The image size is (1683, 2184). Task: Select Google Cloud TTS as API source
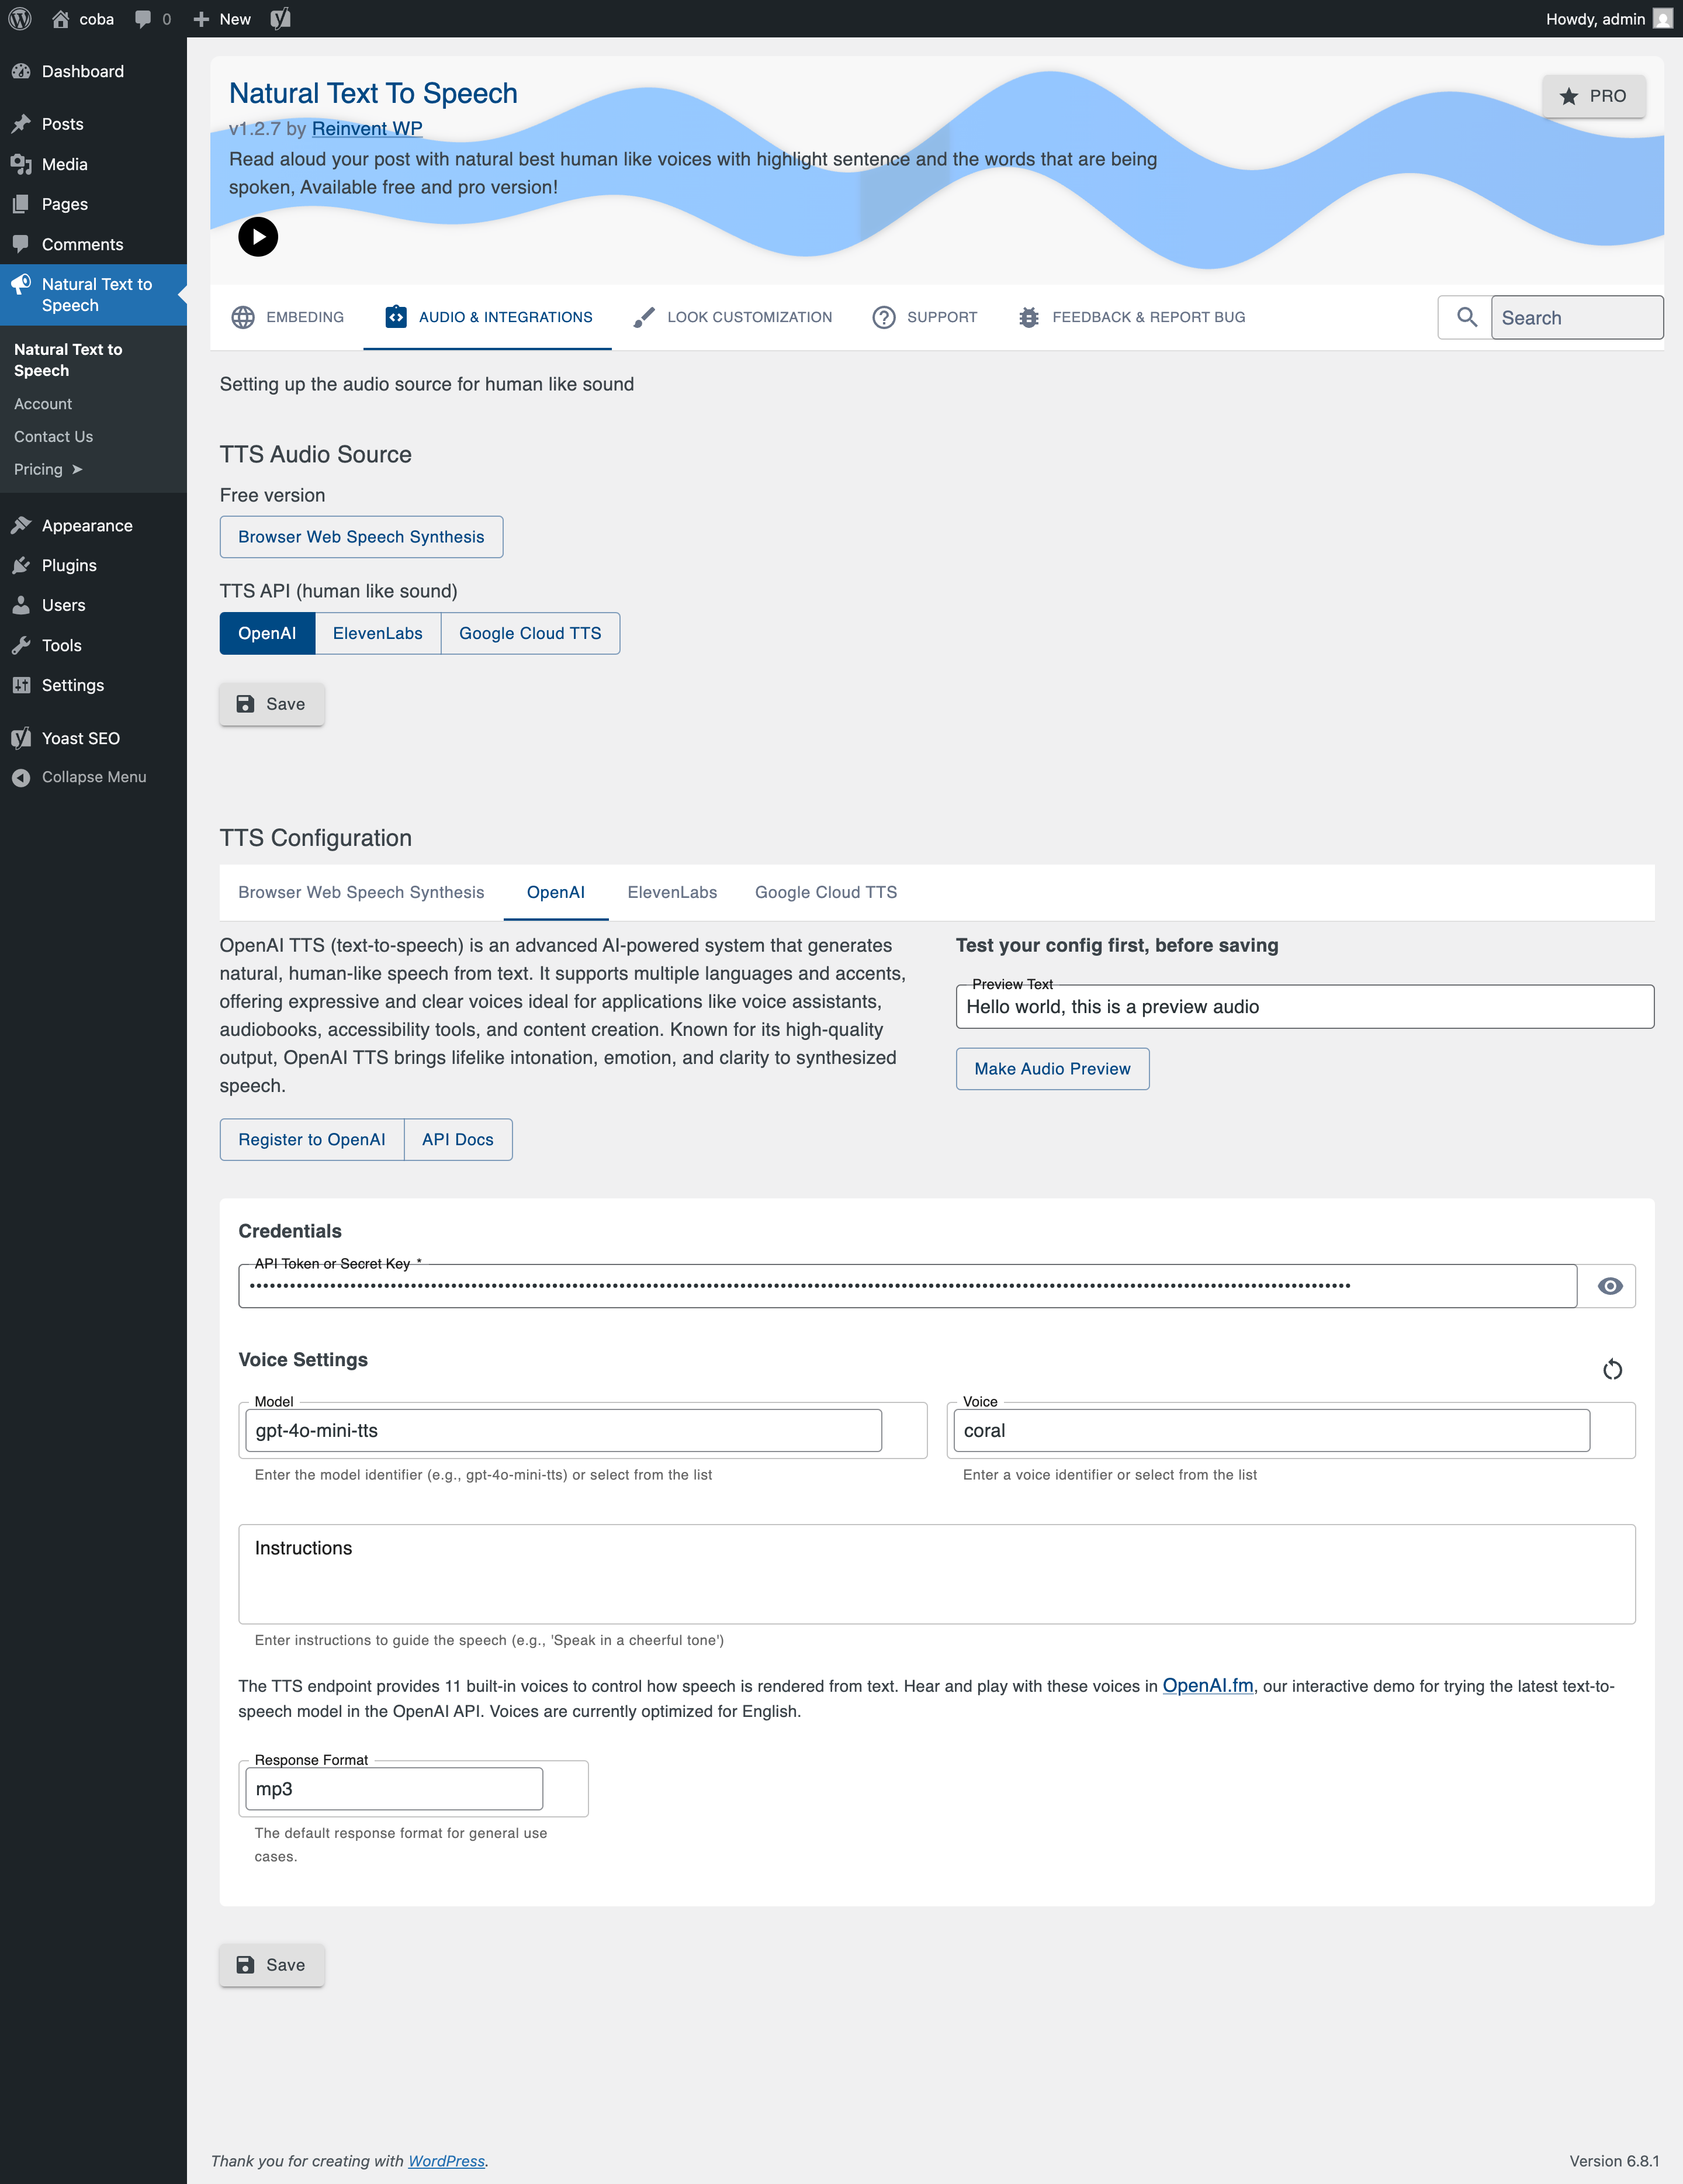pyautogui.click(x=529, y=633)
